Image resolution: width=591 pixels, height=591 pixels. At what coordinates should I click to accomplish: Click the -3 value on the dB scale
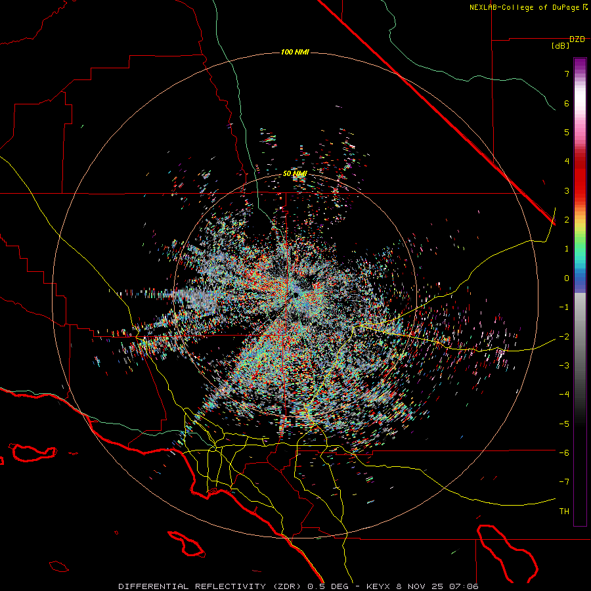click(564, 366)
